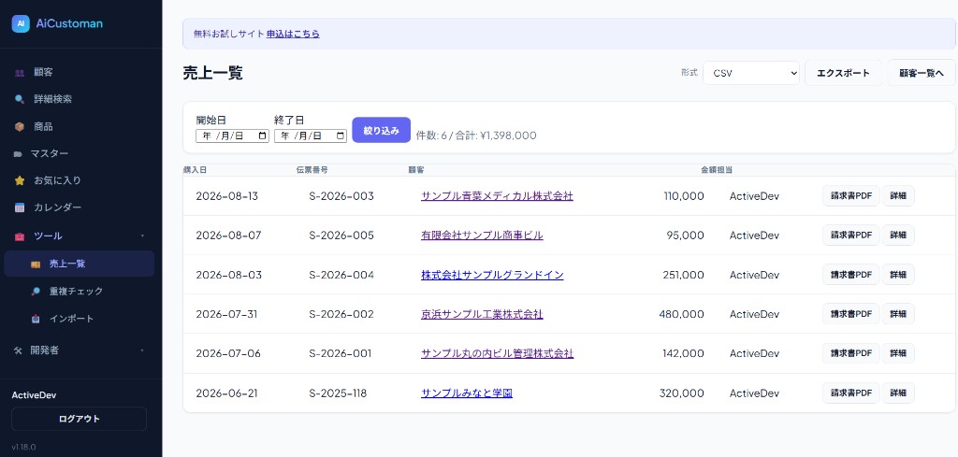Click 請求書PDF for S-2026-003
This screenshot has height=457, width=958.
pyautogui.click(x=850, y=196)
